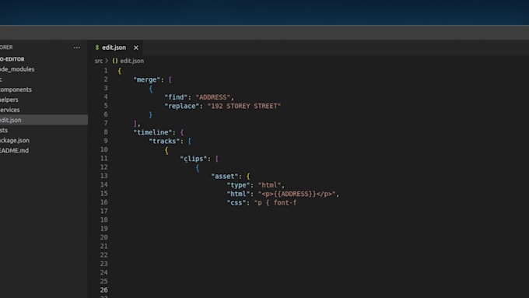Viewport: 529px width, 298px height.
Task: Click the "tracks" key on line 9
Action: coord(164,141)
